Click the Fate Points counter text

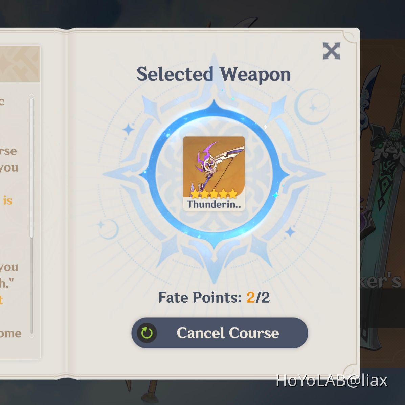[x=214, y=297]
